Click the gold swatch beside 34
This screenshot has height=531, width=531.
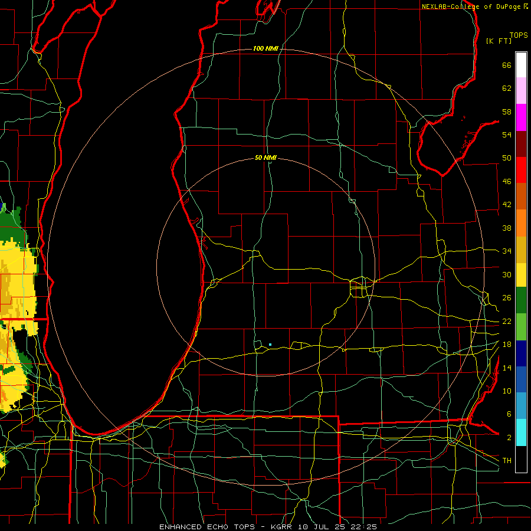point(521,250)
